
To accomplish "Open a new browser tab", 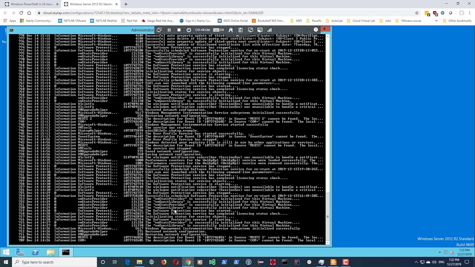I will click(x=126, y=4).
